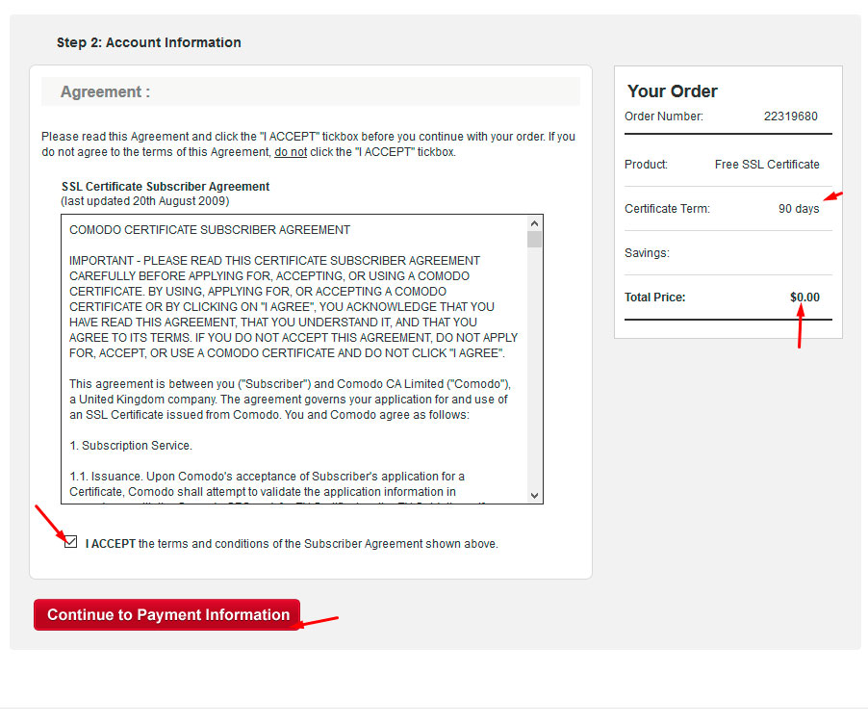Click the 'Certificate Term:' label

click(667, 209)
